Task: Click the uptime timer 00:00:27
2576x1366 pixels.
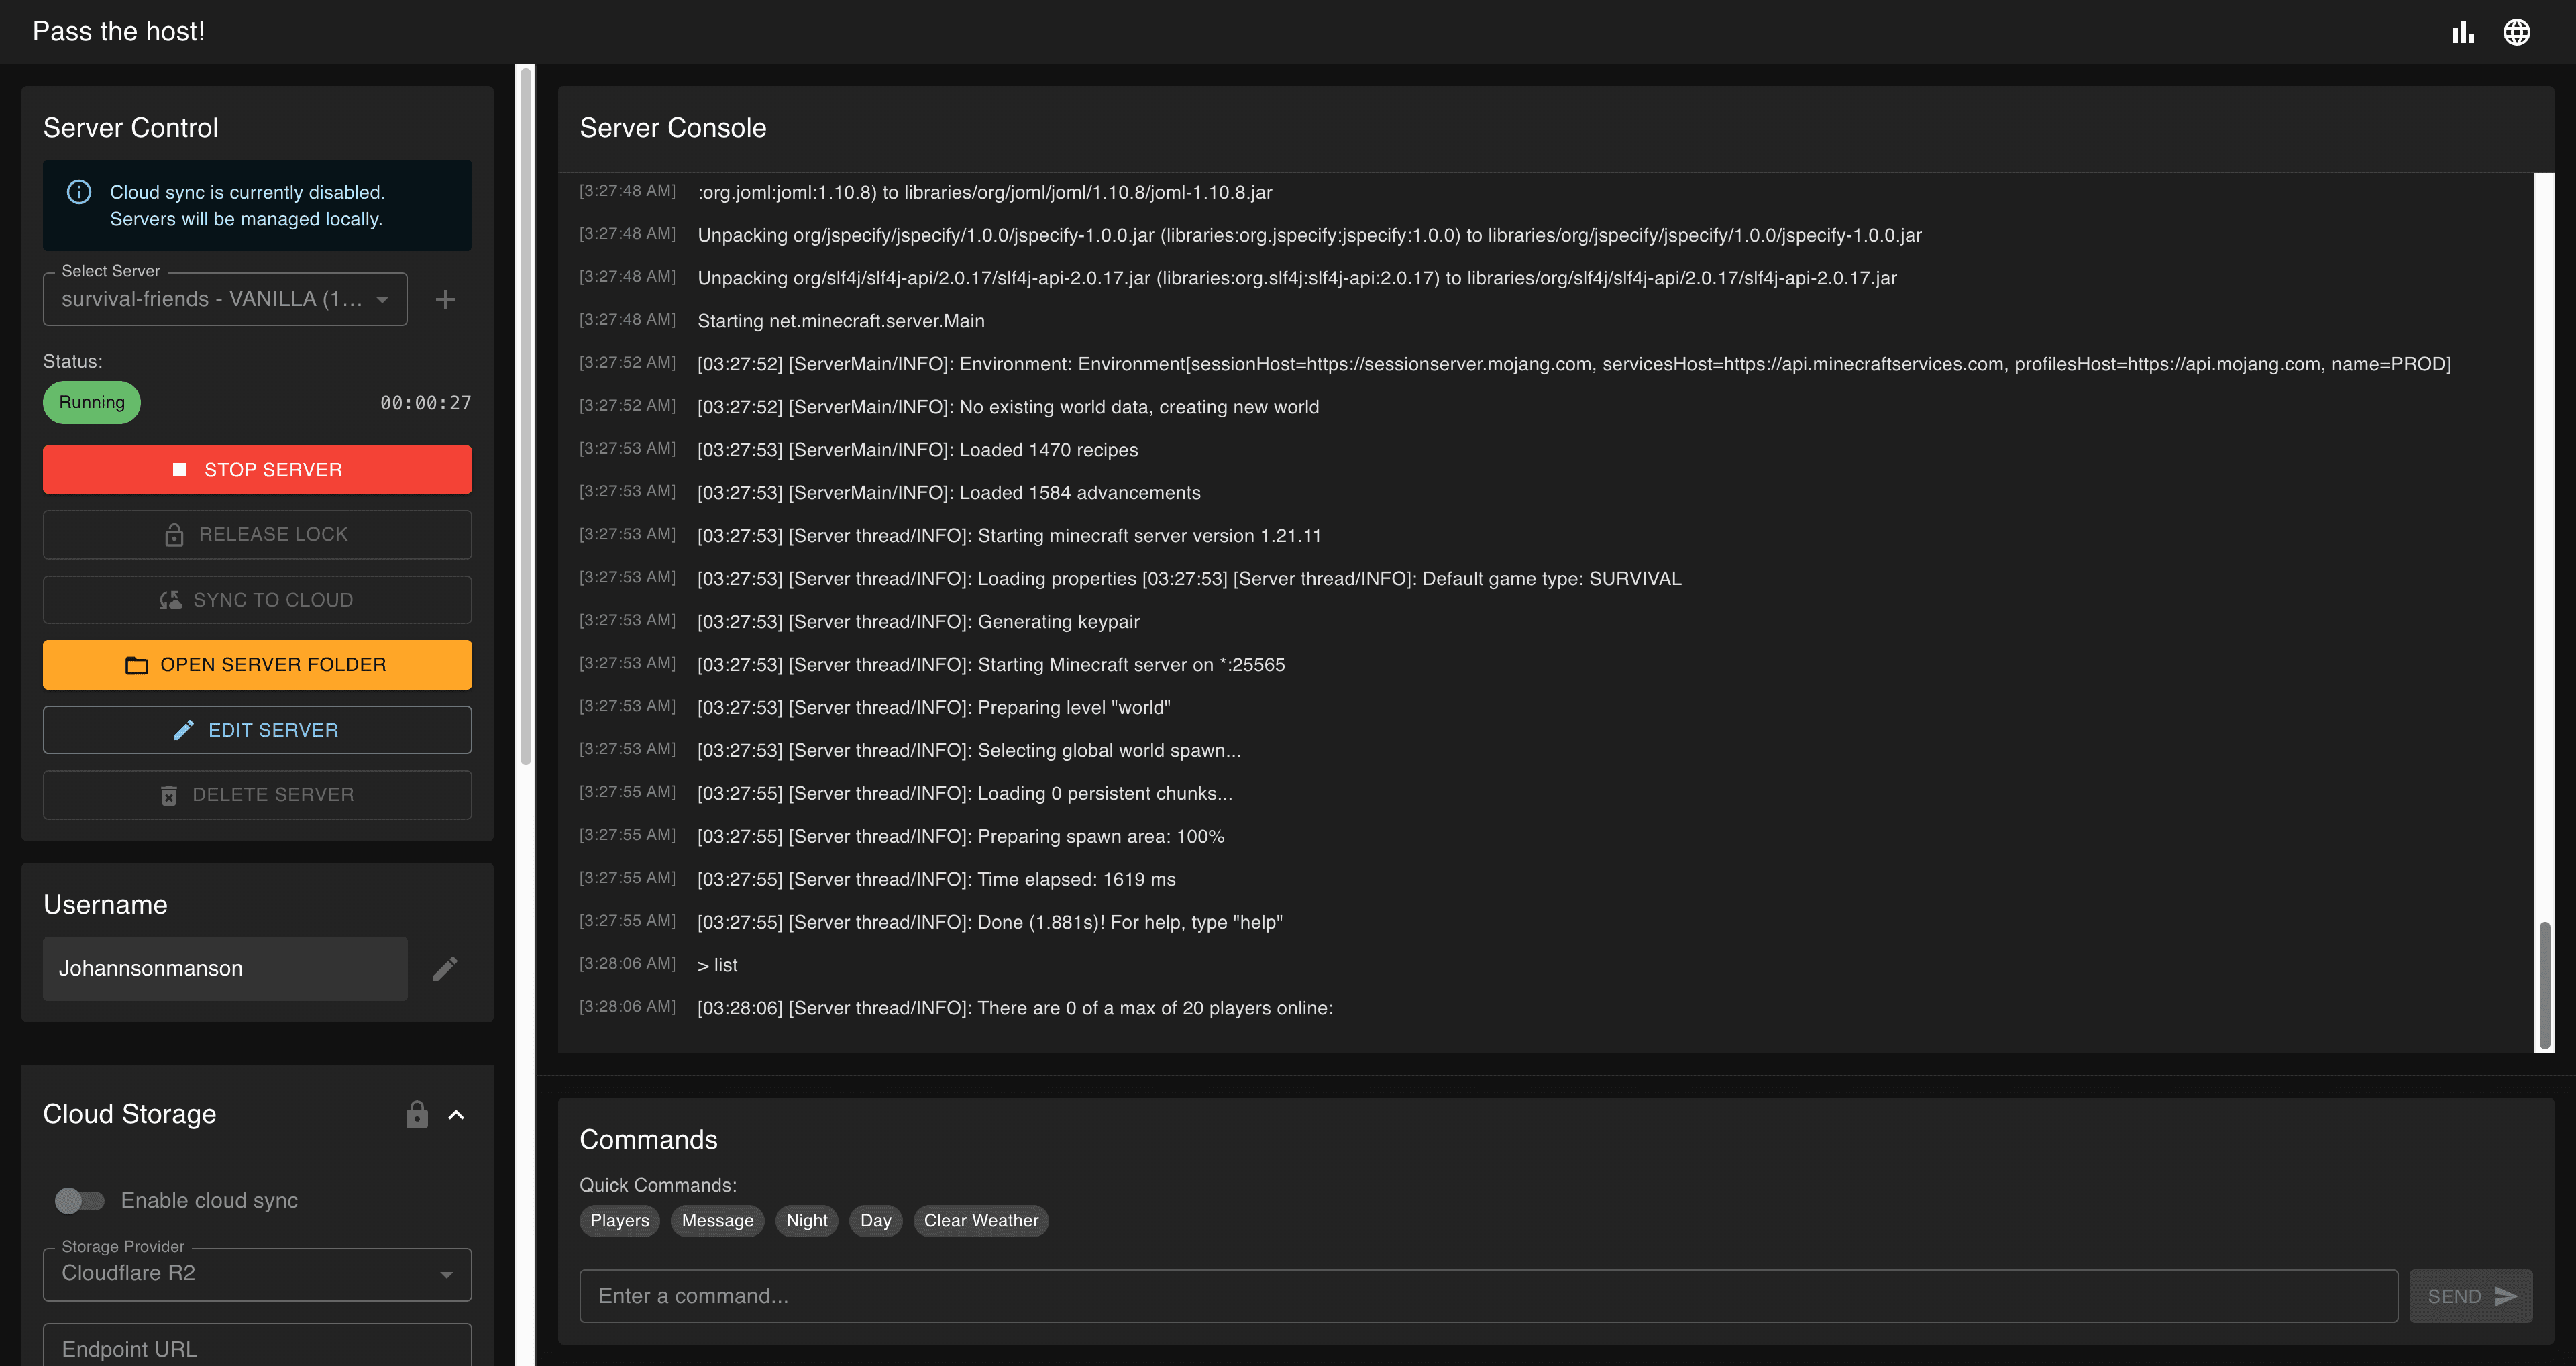Action: pyautogui.click(x=425, y=402)
